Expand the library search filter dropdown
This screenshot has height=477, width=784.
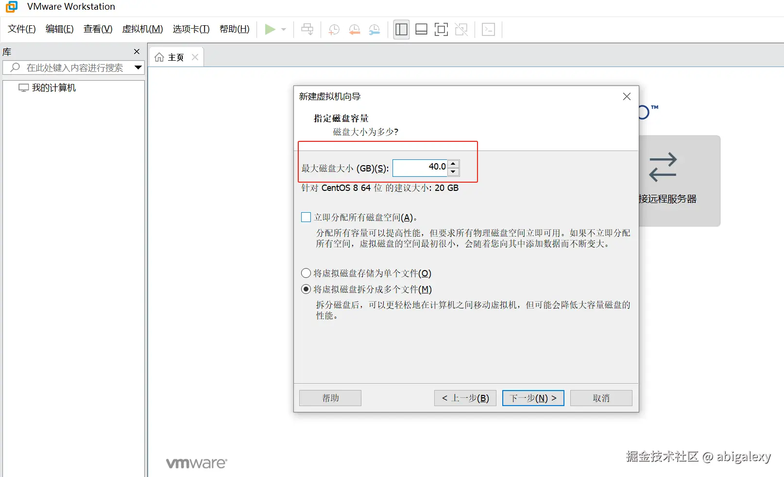pos(138,68)
